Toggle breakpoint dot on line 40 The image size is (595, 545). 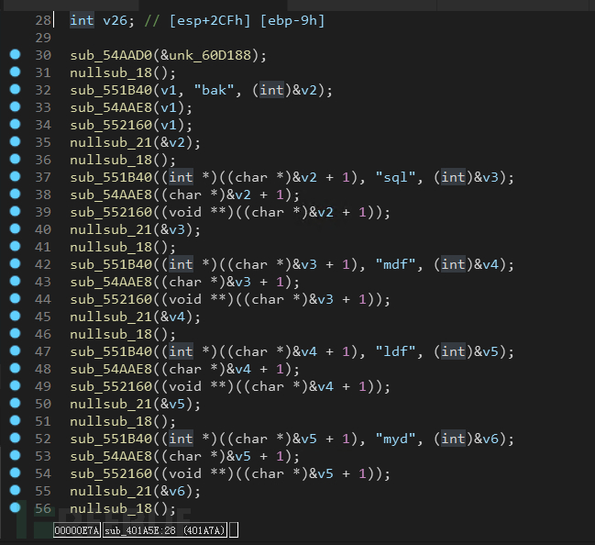click(15, 228)
